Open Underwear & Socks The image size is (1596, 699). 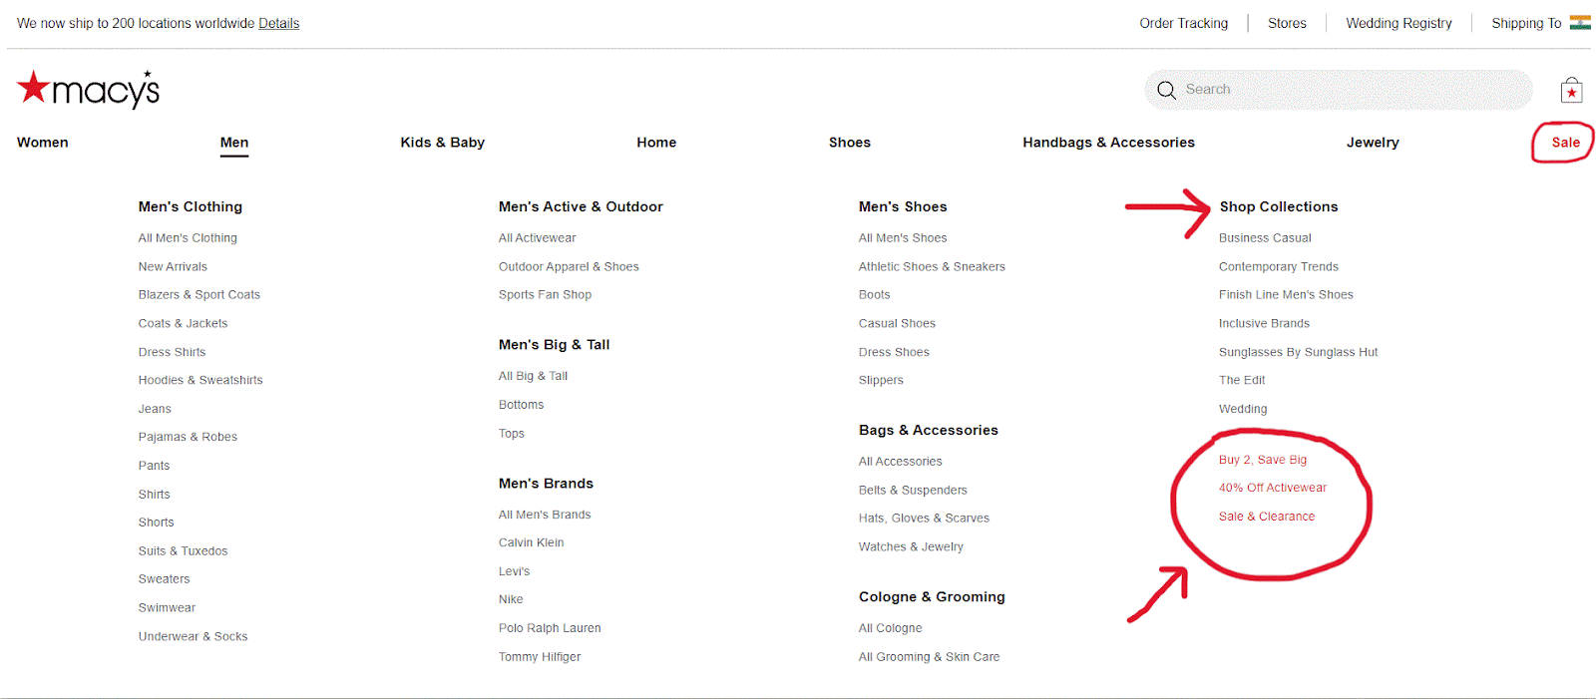pos(193,636)
